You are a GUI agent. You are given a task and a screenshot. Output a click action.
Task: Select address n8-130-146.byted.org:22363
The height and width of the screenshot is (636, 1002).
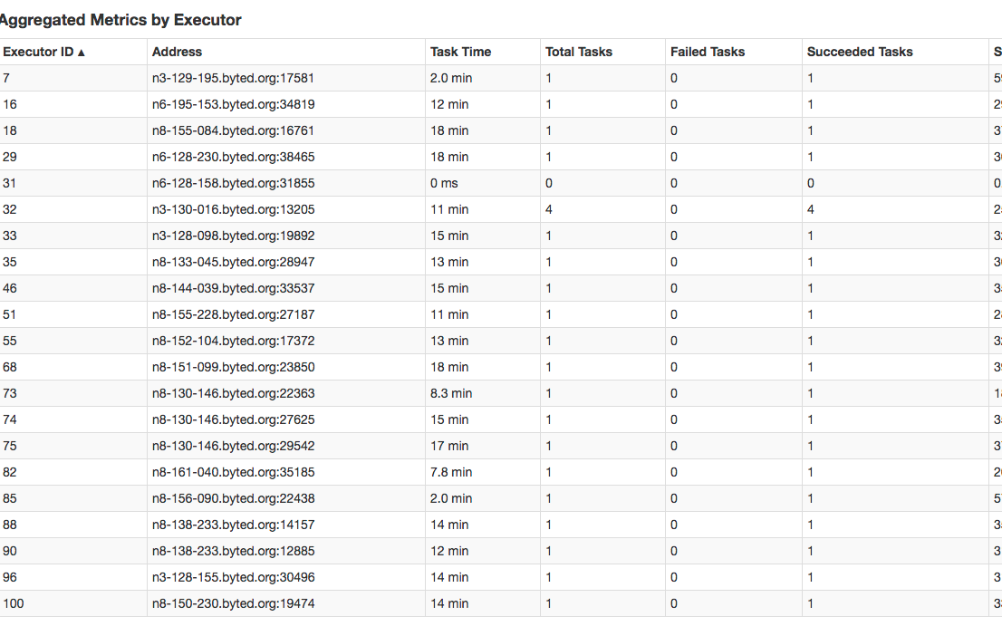(233, 393)
